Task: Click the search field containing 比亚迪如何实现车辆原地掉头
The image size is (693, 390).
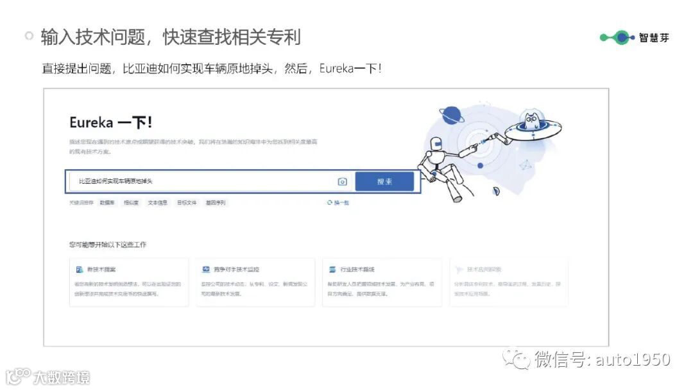Action: click(211, 181)
